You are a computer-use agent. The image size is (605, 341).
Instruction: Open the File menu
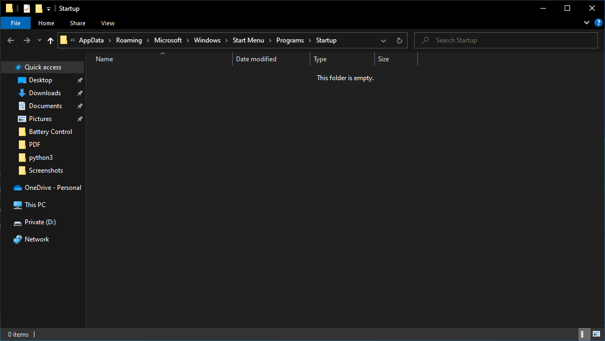click(16, 23)
